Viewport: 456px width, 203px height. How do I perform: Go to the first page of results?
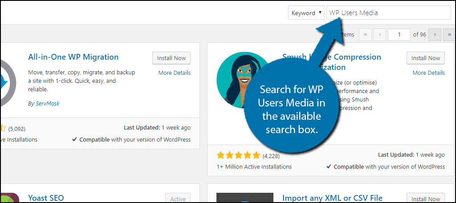click(365, 35)
